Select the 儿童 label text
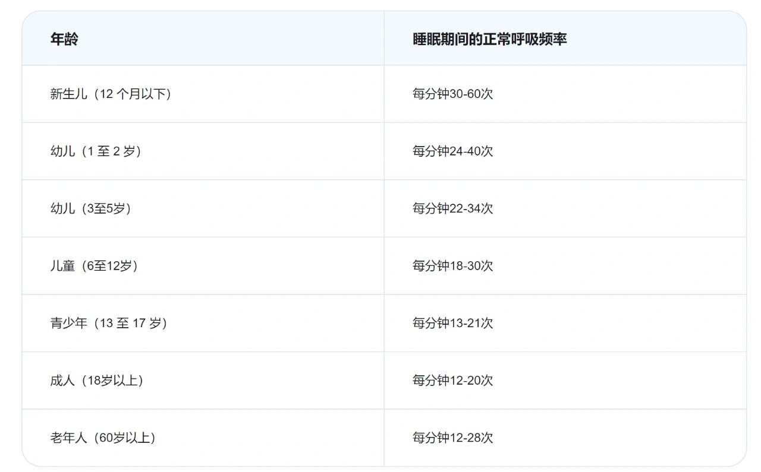The height and width of the screenshot is (472, 761). coord(62,266)
